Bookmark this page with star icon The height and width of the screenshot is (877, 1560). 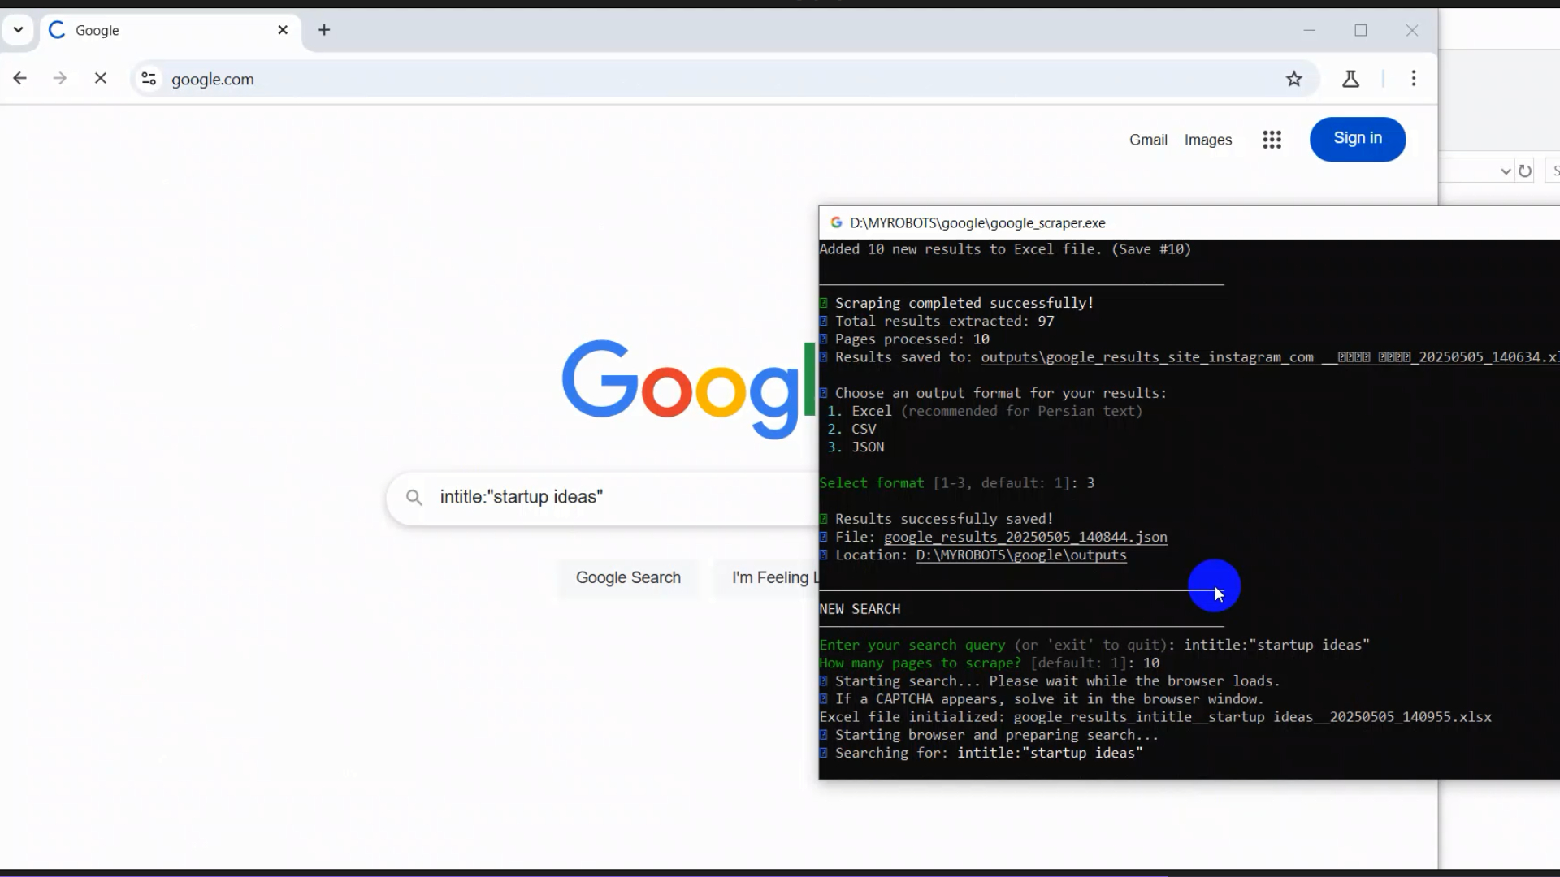coord(1294,79)
